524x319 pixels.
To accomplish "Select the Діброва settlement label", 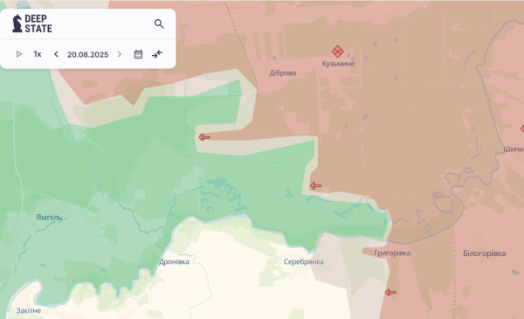I will [283, 73].
